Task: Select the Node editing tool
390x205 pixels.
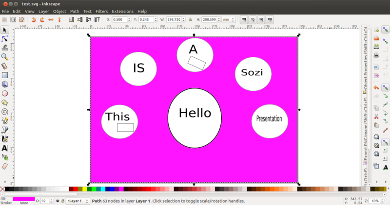Action: click(x=5, y=39)
